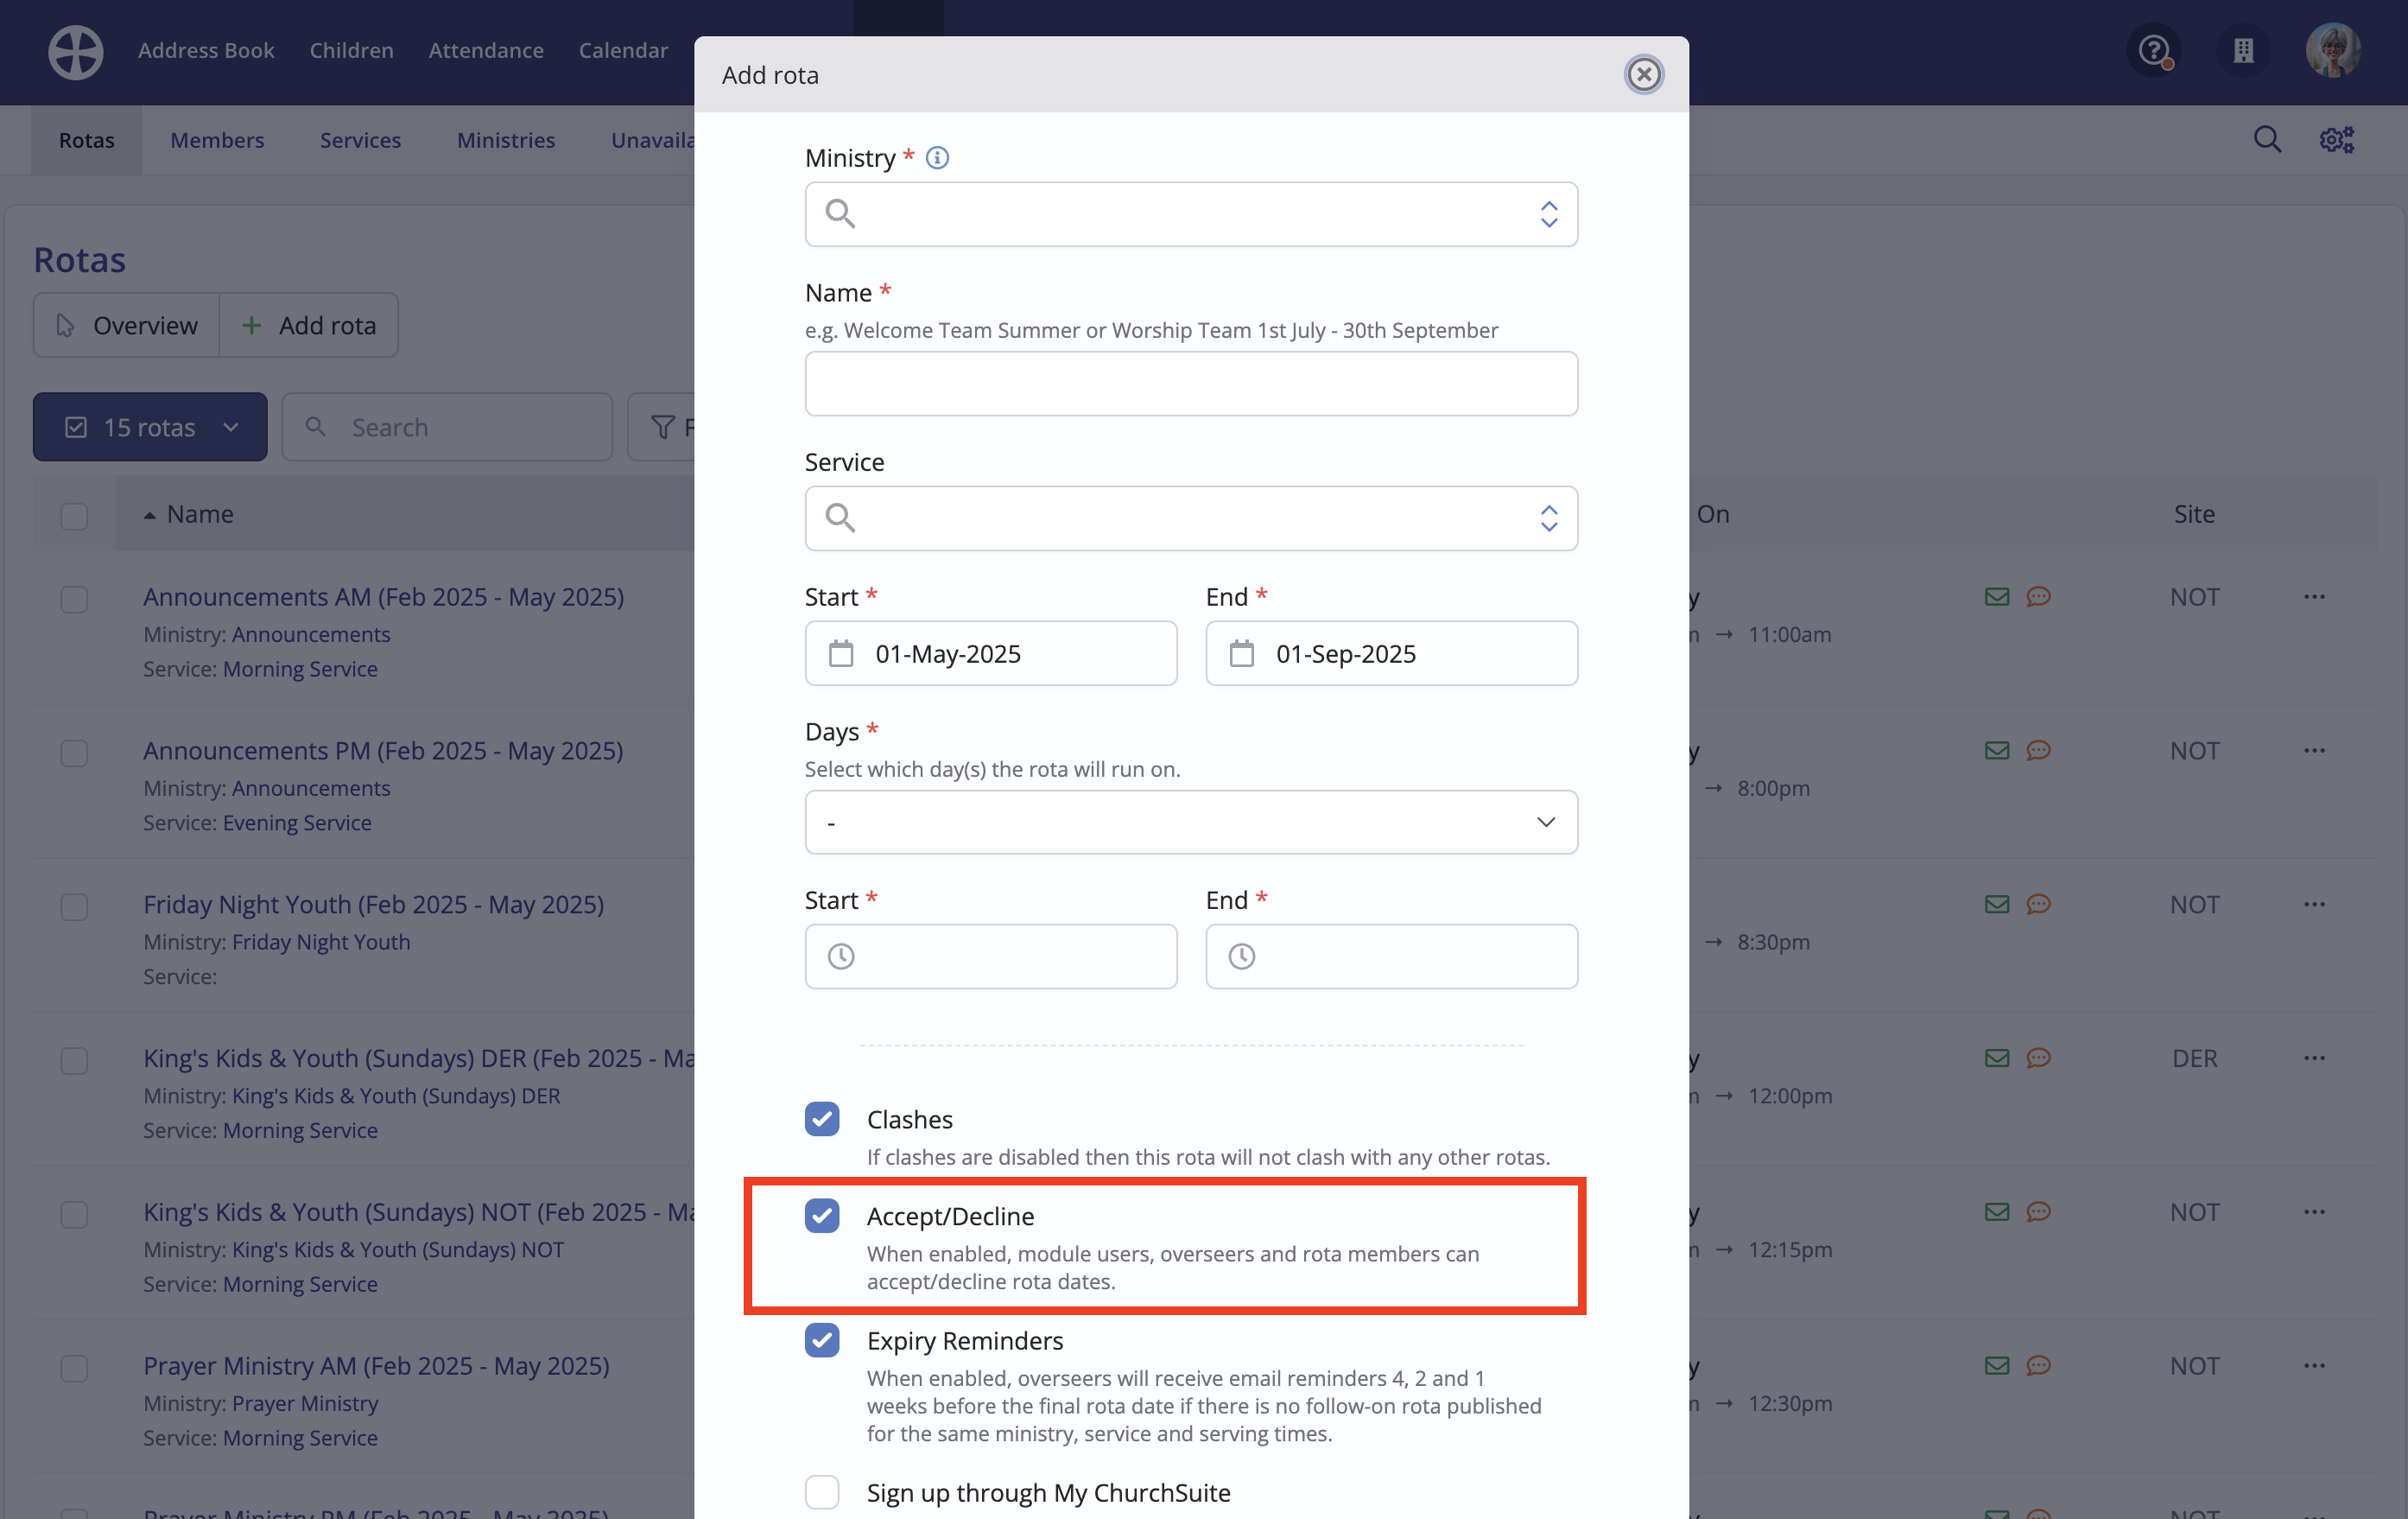2408x1519 pixels.
Task: Open the Address Book menu
Action: point(206,50)
